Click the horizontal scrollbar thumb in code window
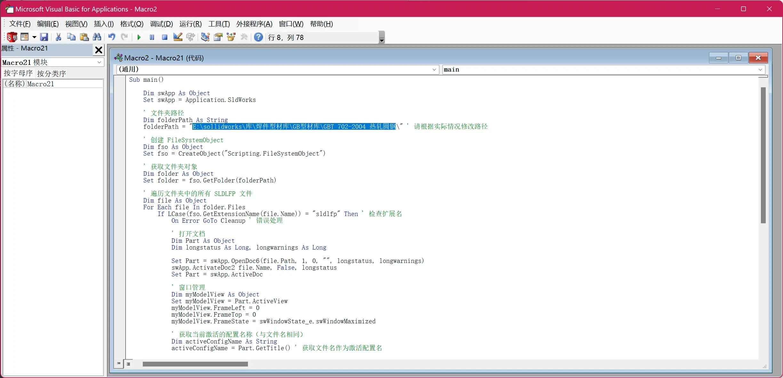 click(x=195, y=364)
